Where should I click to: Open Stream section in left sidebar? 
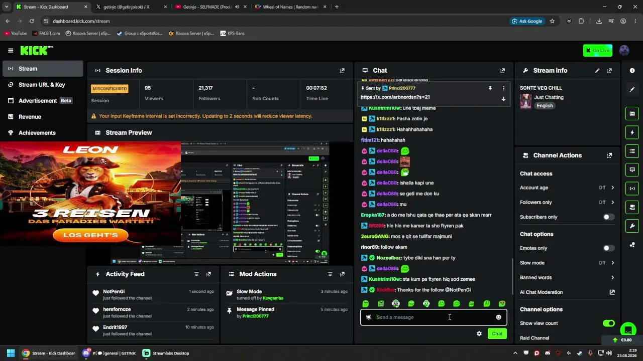pos(42,69)
